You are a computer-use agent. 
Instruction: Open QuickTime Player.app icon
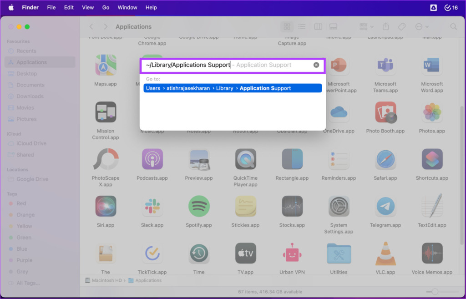coord(245,159)
